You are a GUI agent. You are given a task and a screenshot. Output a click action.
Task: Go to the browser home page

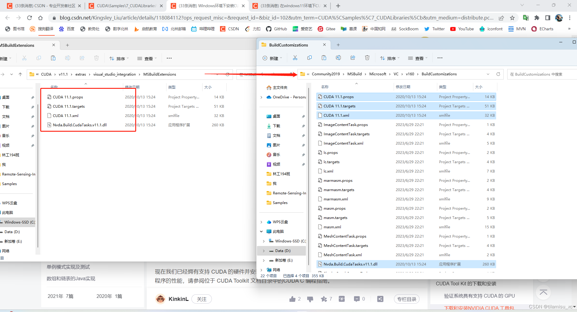(40, 18)
